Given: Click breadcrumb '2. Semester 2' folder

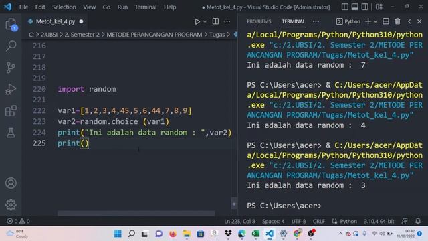Looking at the screenshot, I should 82,35.
